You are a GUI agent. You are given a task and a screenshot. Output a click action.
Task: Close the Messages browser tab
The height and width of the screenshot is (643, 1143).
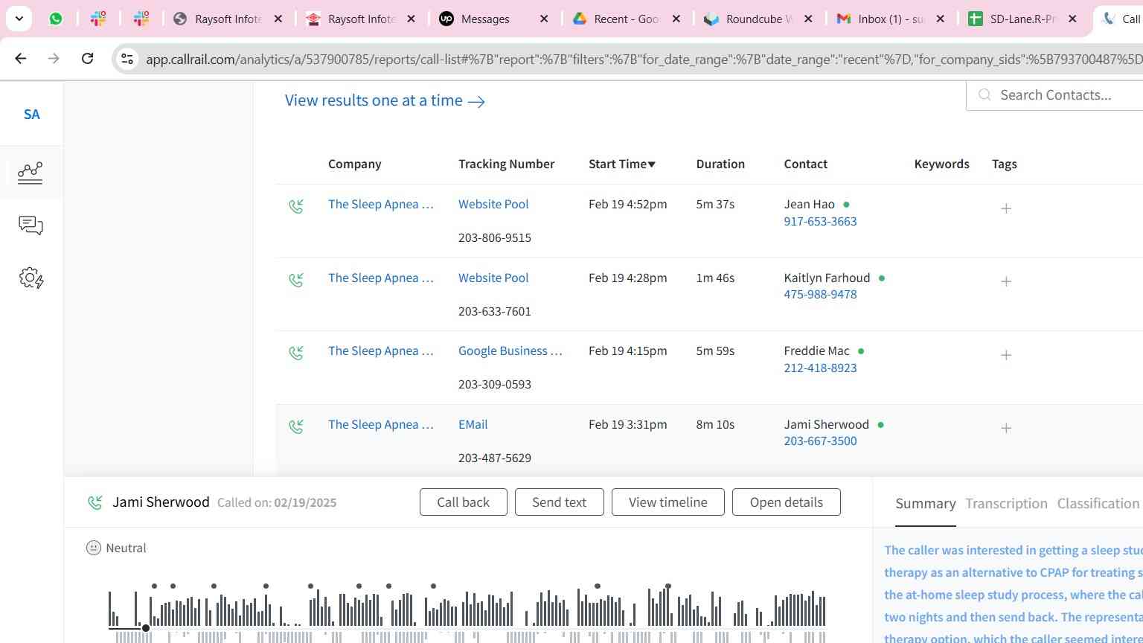544,19
